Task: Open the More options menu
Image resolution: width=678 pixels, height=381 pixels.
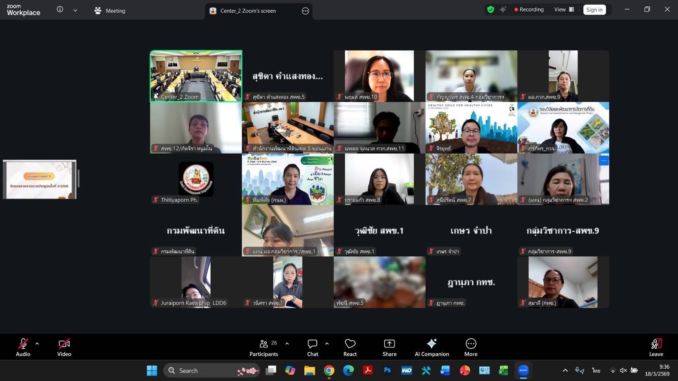Action: [471, 347]
